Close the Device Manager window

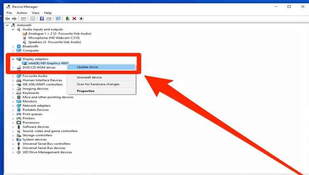pyautogui.click(x=303, y=7)
